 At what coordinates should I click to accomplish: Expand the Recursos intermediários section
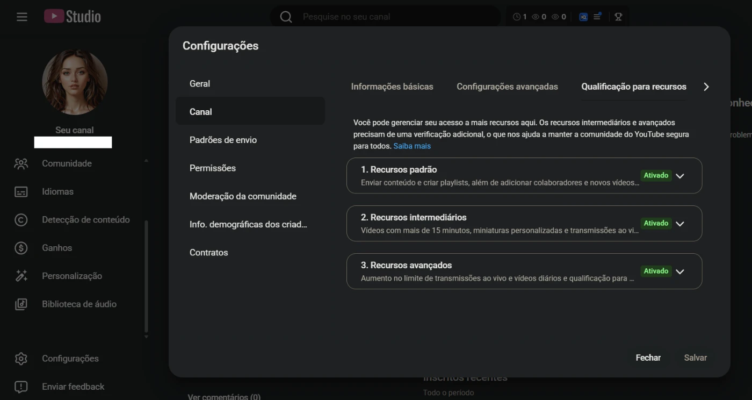tap(680, 224)
